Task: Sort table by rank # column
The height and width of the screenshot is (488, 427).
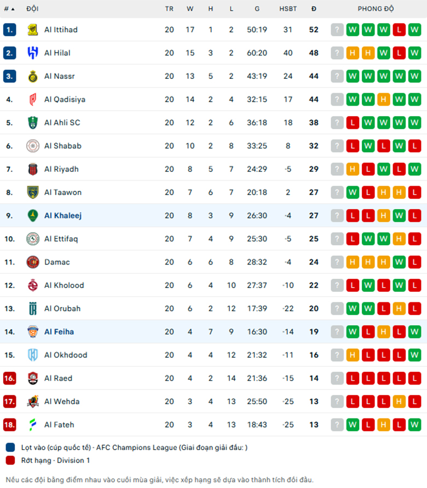Action: click(9, 9)
